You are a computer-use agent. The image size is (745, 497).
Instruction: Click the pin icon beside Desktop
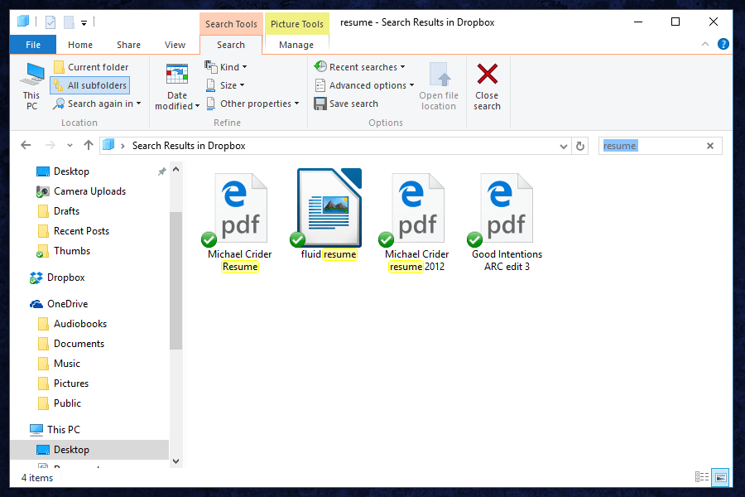tap(161, 171)
